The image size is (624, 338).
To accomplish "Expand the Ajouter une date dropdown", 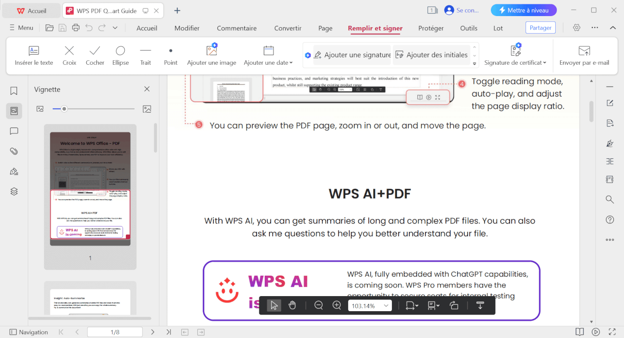I will coord(268,56).
